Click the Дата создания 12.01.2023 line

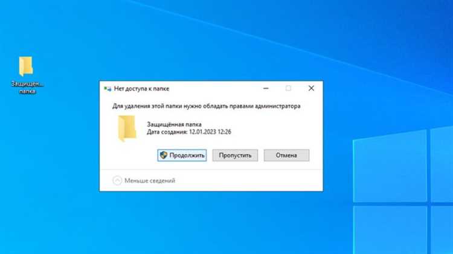tap(189, 132)
